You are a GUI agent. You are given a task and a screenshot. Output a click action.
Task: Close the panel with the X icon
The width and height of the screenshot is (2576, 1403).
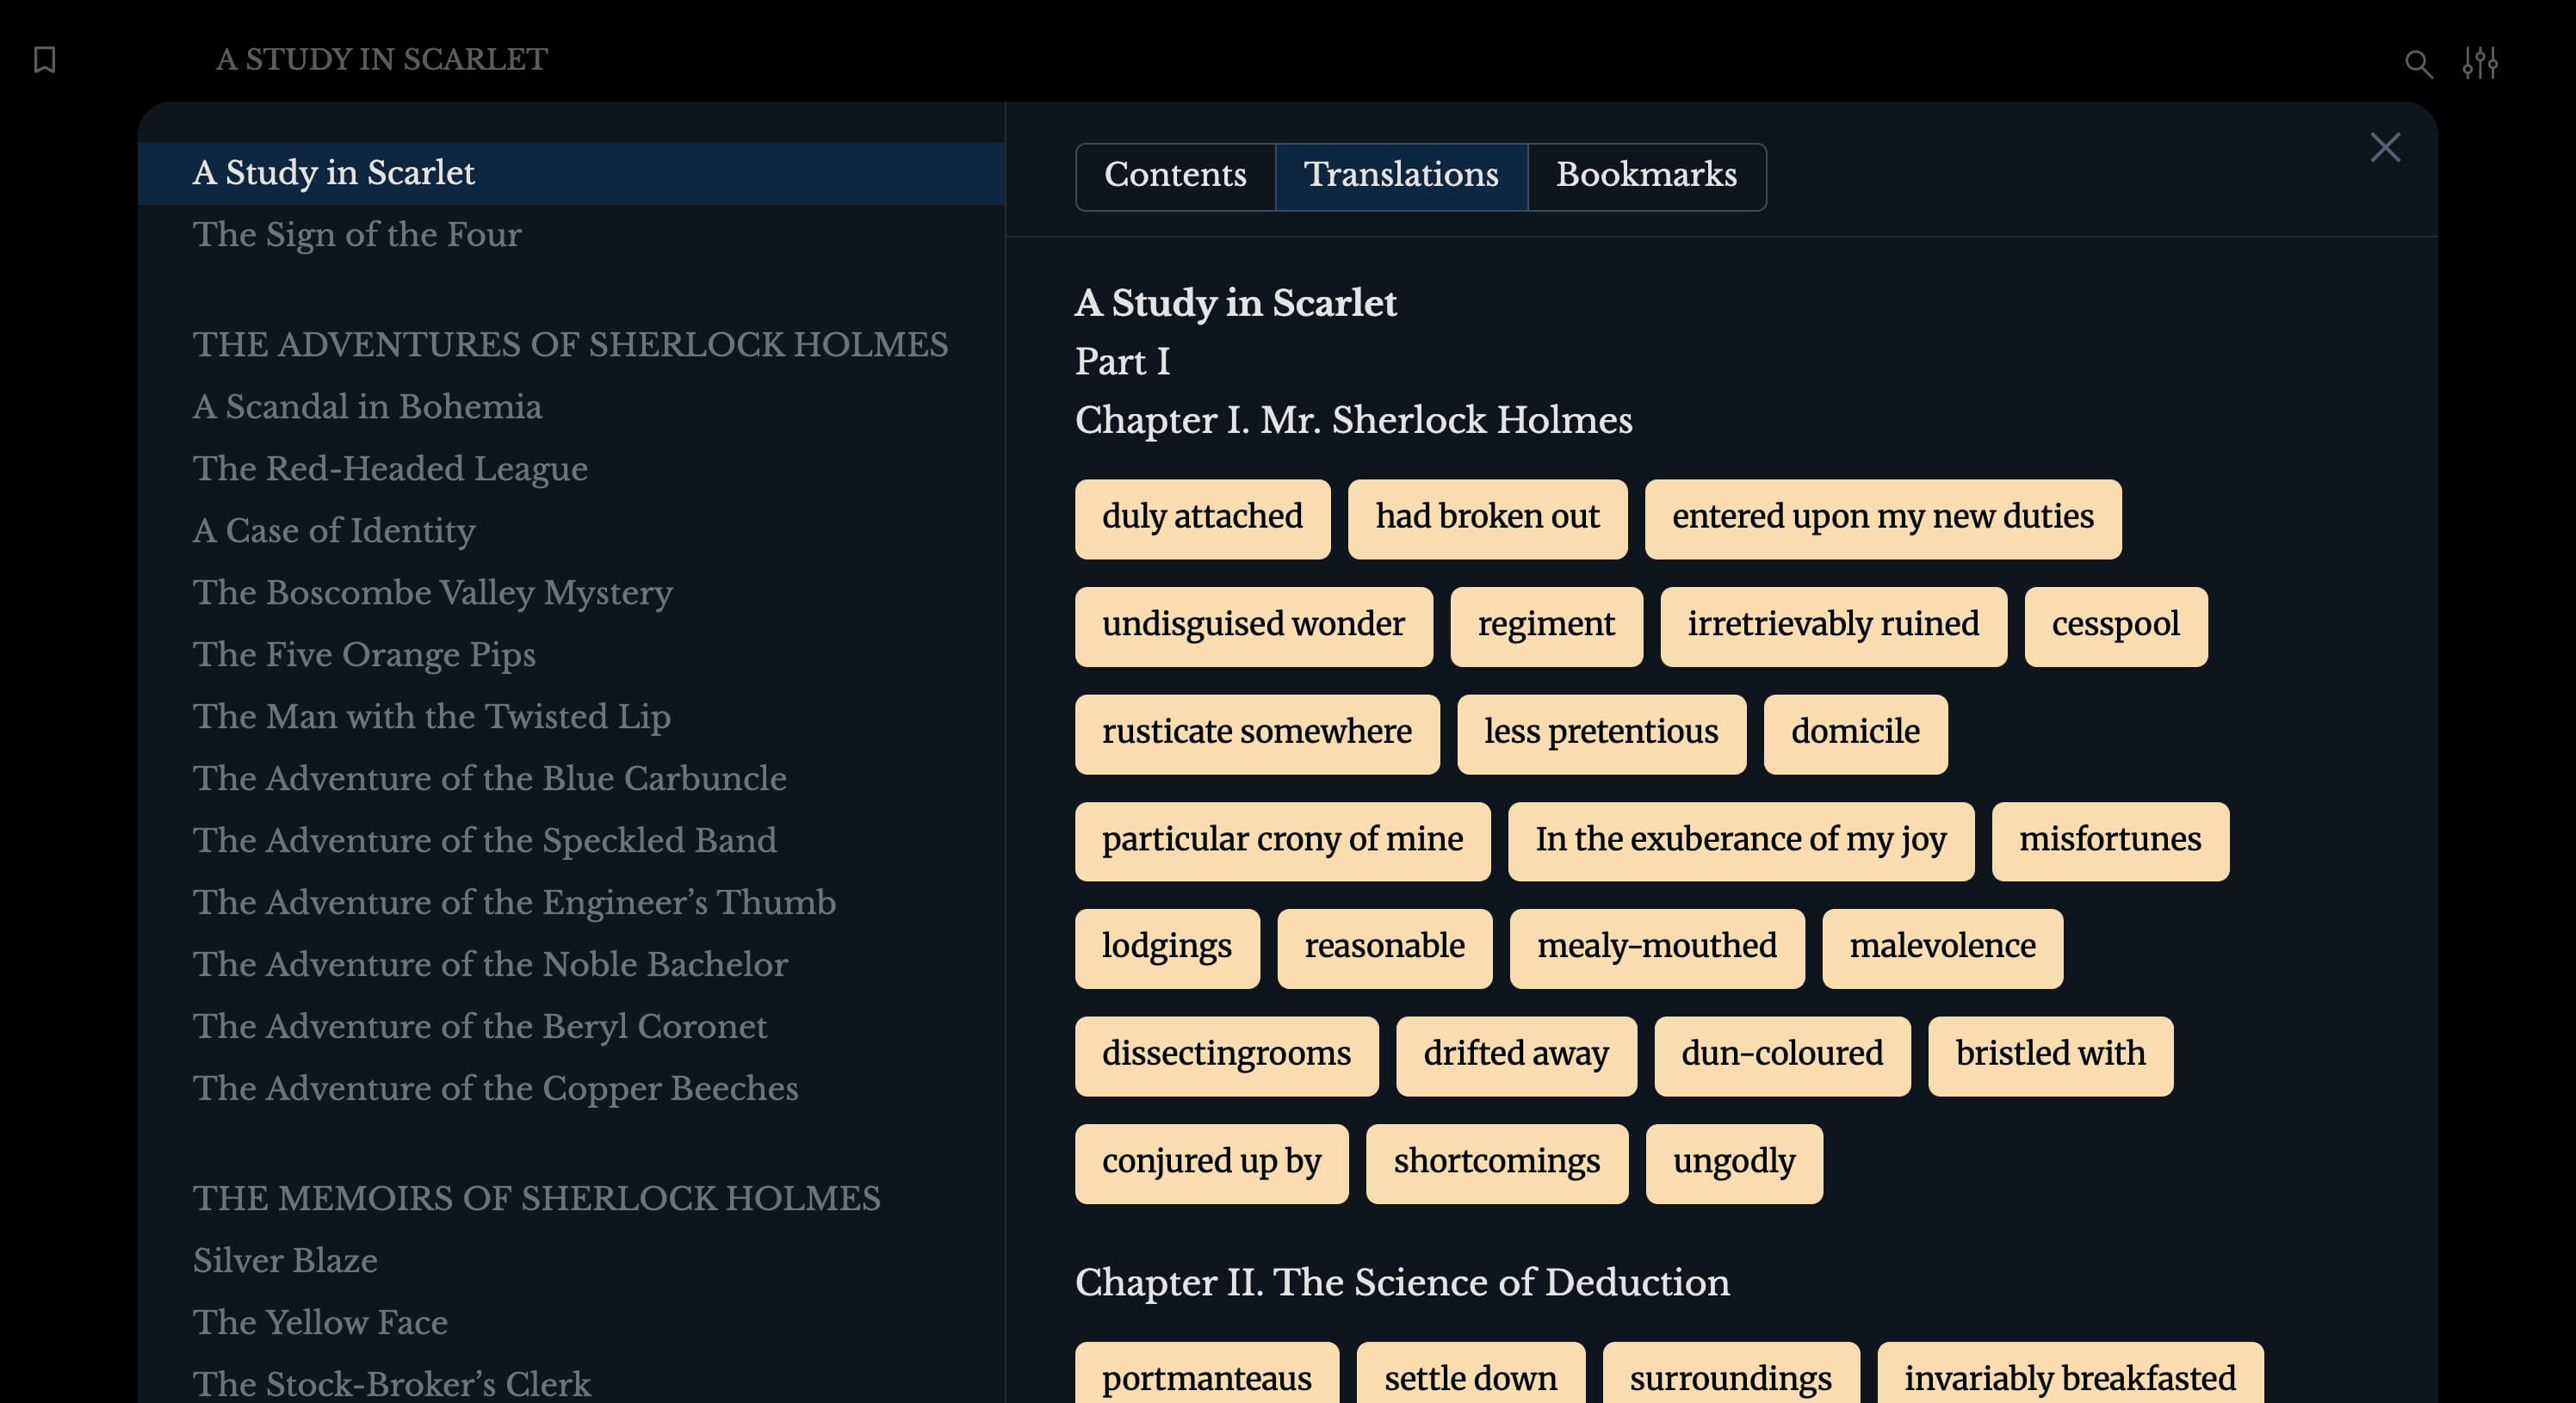click(x=2386, y=147)
